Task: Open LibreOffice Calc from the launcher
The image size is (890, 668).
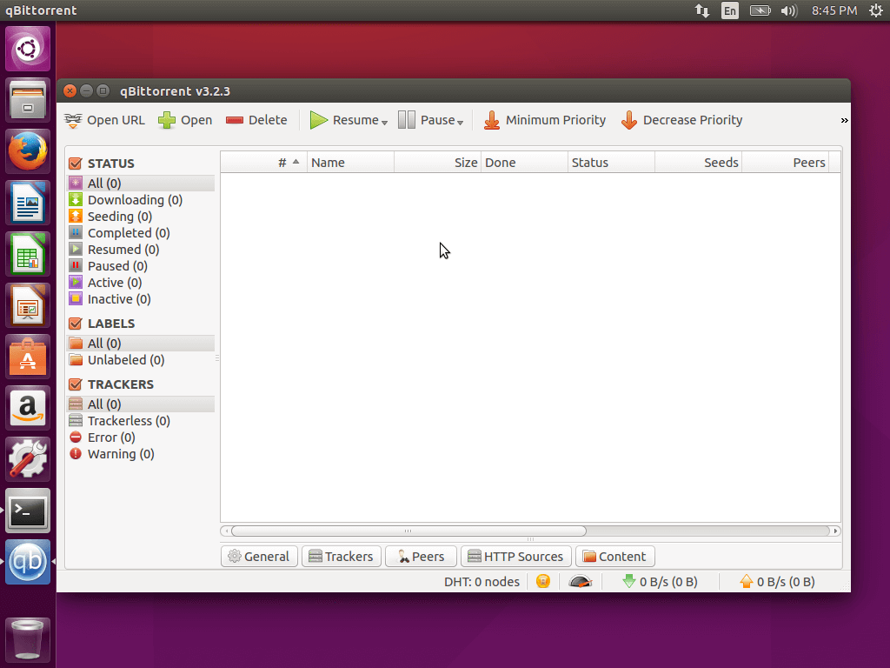Action: coord(28,254)
